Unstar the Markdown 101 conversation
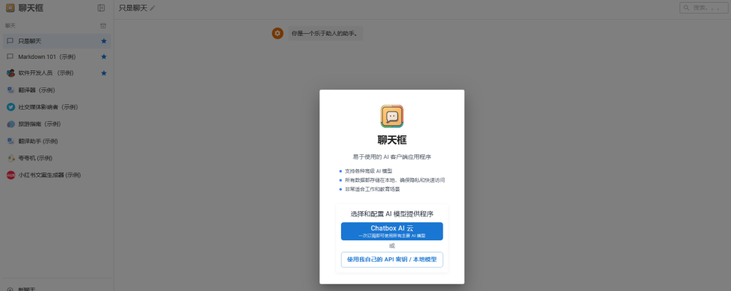The image size is (731, 291). [104, 56]
